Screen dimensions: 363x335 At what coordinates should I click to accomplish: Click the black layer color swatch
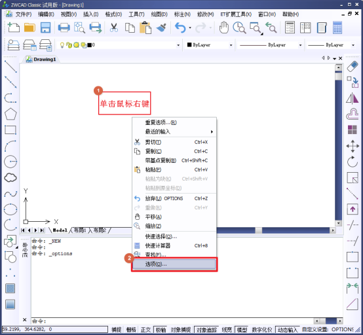[x=89, y=45]
